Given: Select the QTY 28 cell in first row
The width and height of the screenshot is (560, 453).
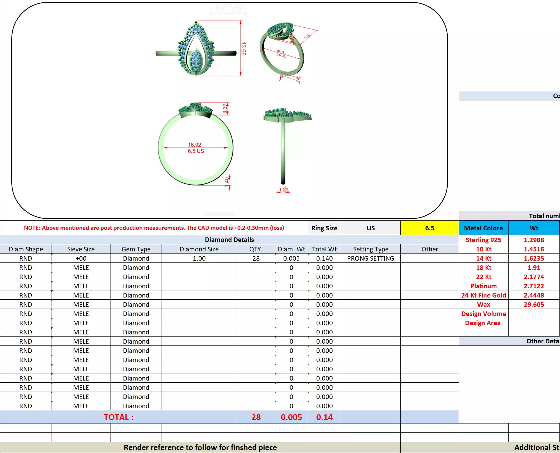Looking at the screenshot, I should (256, 258).
